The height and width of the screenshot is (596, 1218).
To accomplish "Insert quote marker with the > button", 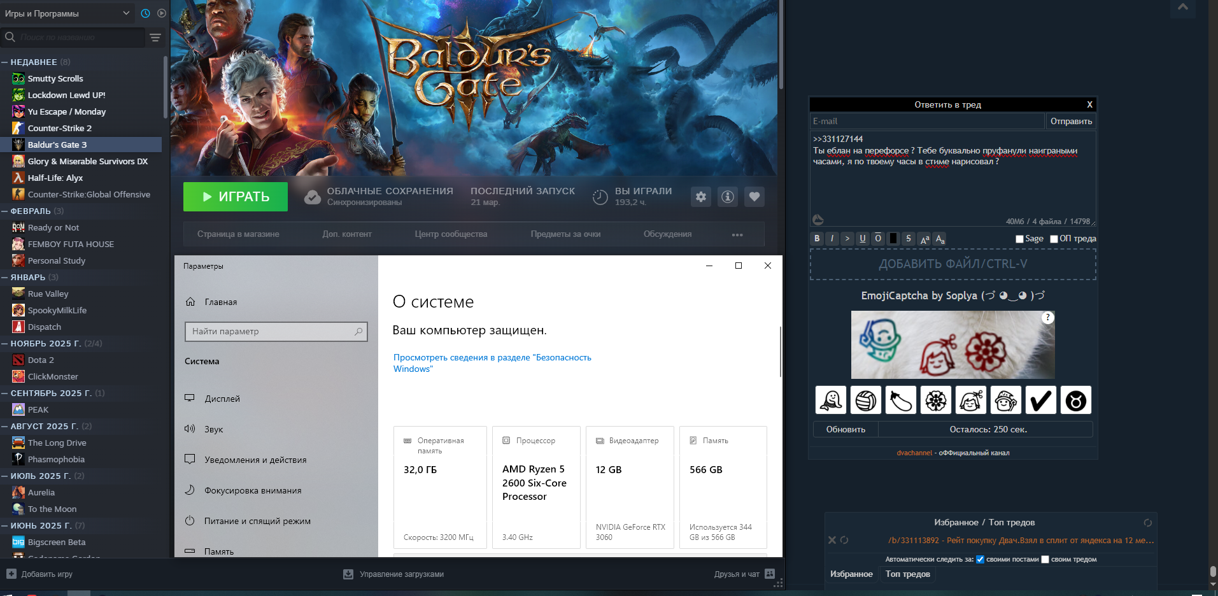I will pyautogui.click(x=847, y=238).
